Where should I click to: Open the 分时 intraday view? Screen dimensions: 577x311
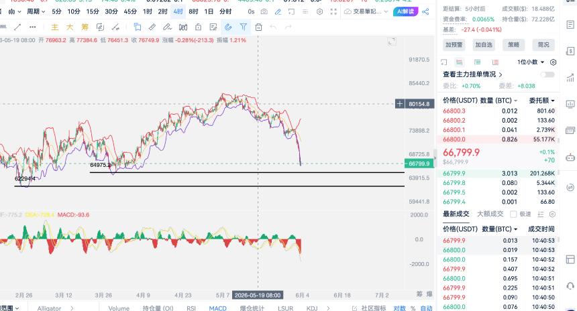click(x=225, y=12)
